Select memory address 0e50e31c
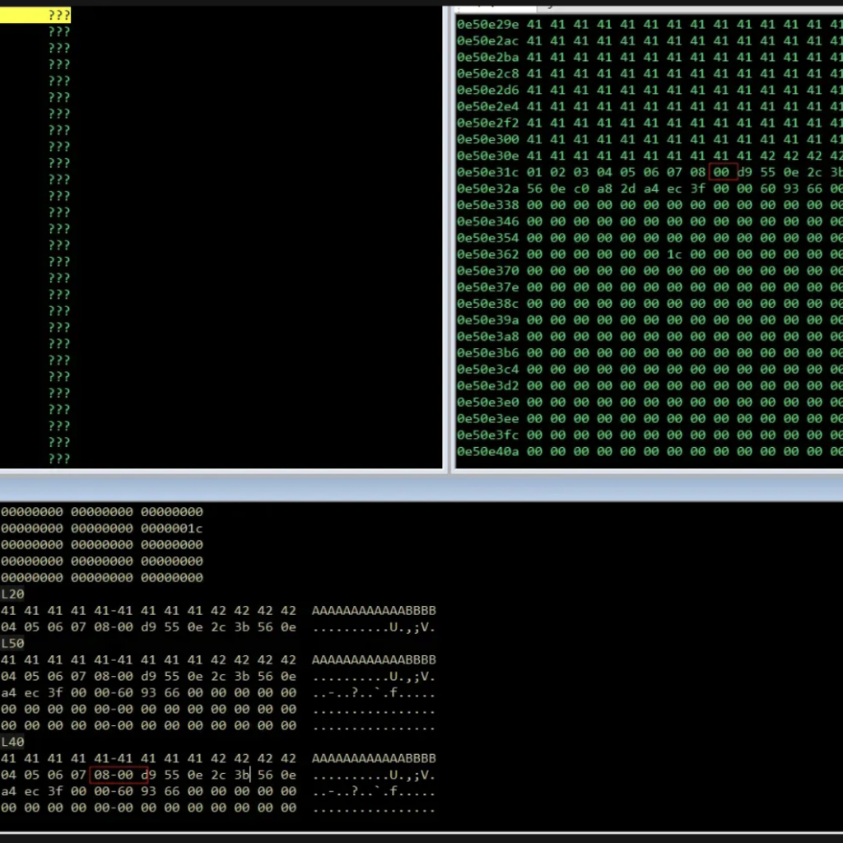843x843 pixels. [x=487, y=172]
